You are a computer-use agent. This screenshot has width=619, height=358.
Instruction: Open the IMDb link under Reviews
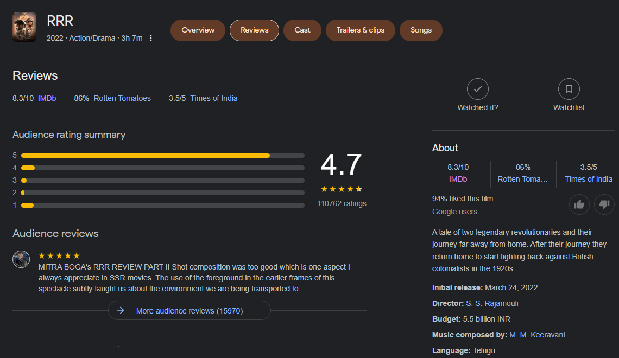point(47,98)
